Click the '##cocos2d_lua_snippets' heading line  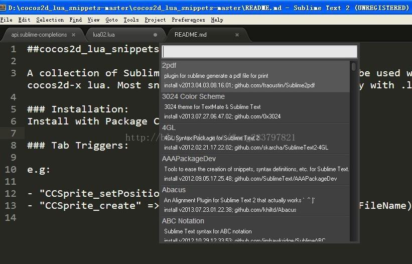pos(93,49)
